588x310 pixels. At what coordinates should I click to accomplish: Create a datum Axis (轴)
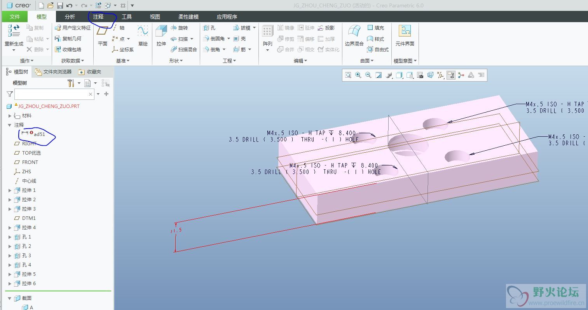pos(118,28)
